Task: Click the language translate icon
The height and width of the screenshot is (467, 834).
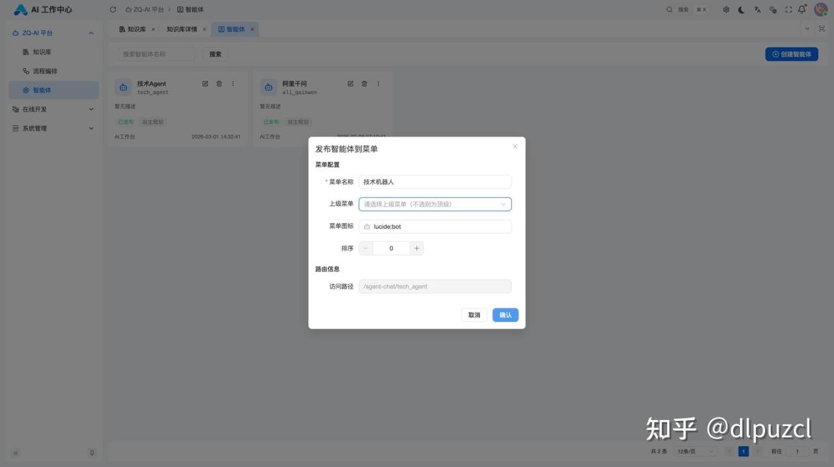Action: pos(757,10)
